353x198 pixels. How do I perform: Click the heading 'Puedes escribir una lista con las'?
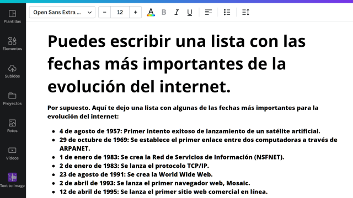[x=176, y=41]
